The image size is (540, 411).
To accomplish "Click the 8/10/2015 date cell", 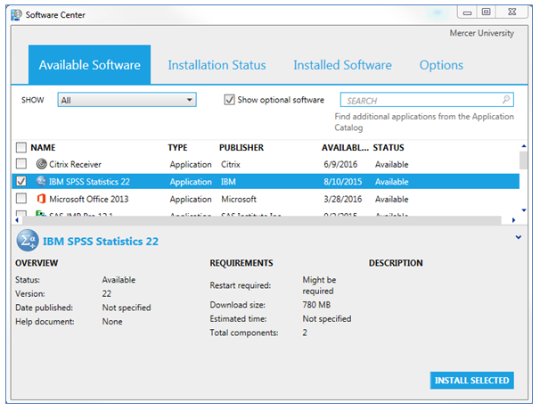I will [343, 182].
